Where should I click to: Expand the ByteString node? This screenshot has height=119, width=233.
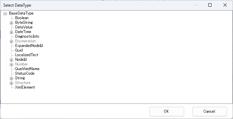[x=11, y=23]
